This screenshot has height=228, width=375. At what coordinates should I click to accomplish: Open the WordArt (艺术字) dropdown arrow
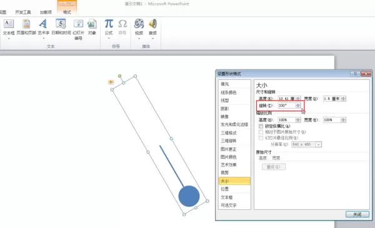(44, 38)
